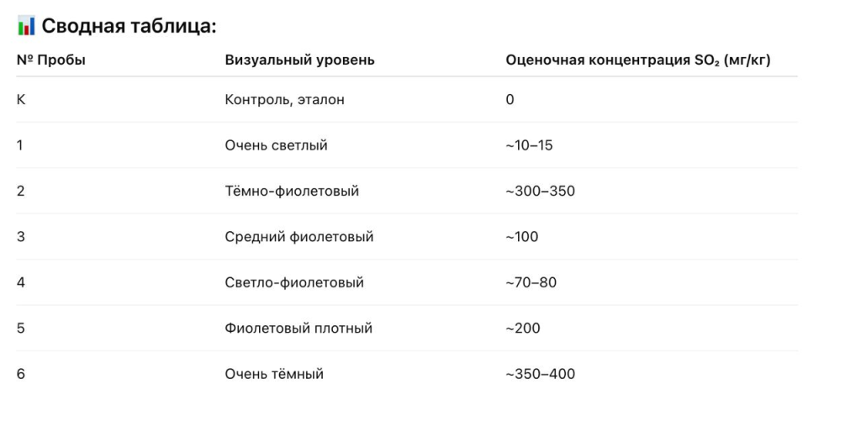The height and width of the screenshot is (426, 861).
Task: Select the "Средний фиолетовый" cell
Action: (x=298, y=237)
